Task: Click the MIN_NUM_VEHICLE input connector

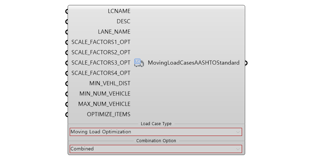Action: click(x=67, y=94)
